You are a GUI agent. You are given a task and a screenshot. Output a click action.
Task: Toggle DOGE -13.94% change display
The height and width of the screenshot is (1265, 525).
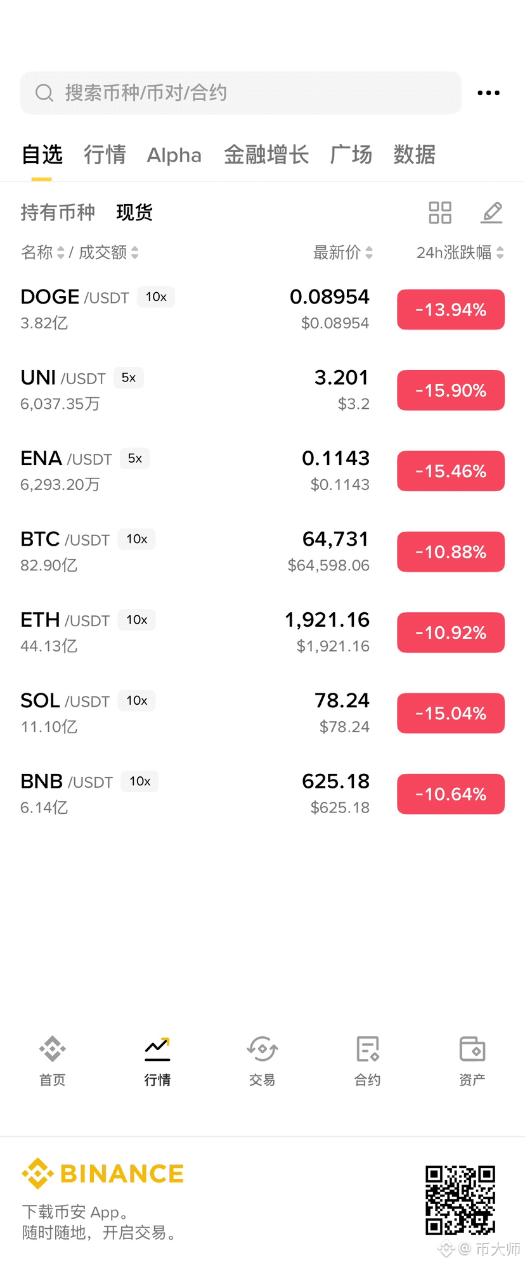click(451, 310)
